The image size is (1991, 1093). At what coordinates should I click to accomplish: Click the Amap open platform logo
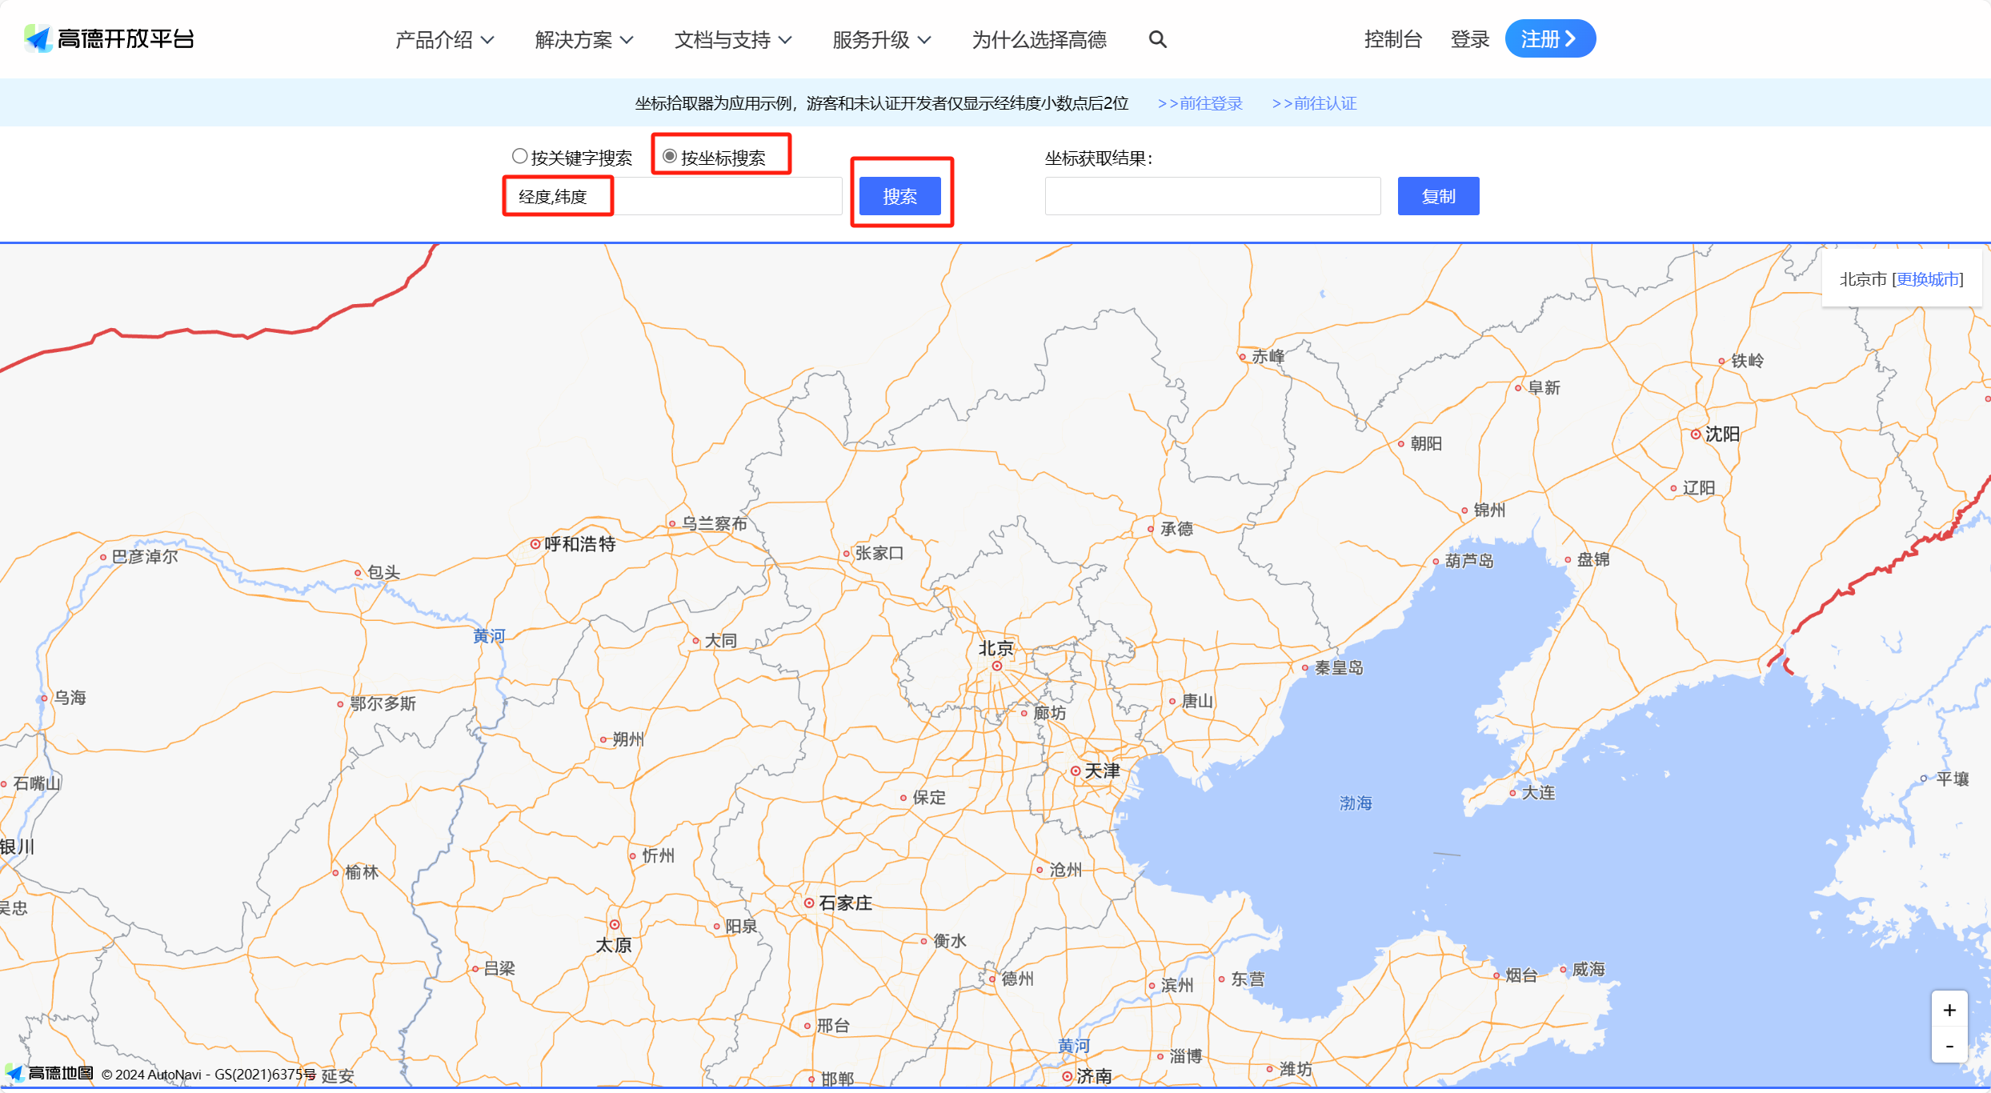pos(110,38)
